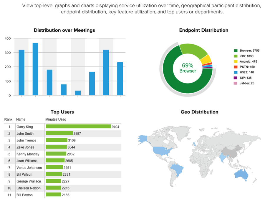Viewport: 265px width, 199px height.
Task: Select Garry King's minutes bar
Action: [78, 127]
